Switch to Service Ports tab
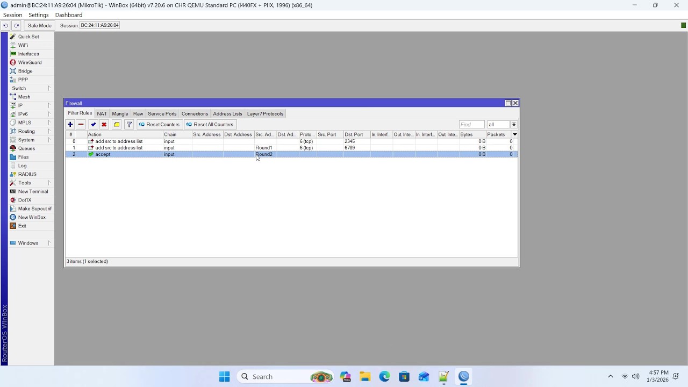This screenshot has width=688, height=387. tap(162, 113)
